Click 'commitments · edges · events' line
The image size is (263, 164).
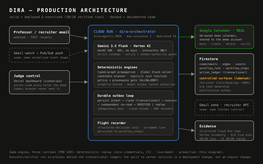tap(223, 64)
